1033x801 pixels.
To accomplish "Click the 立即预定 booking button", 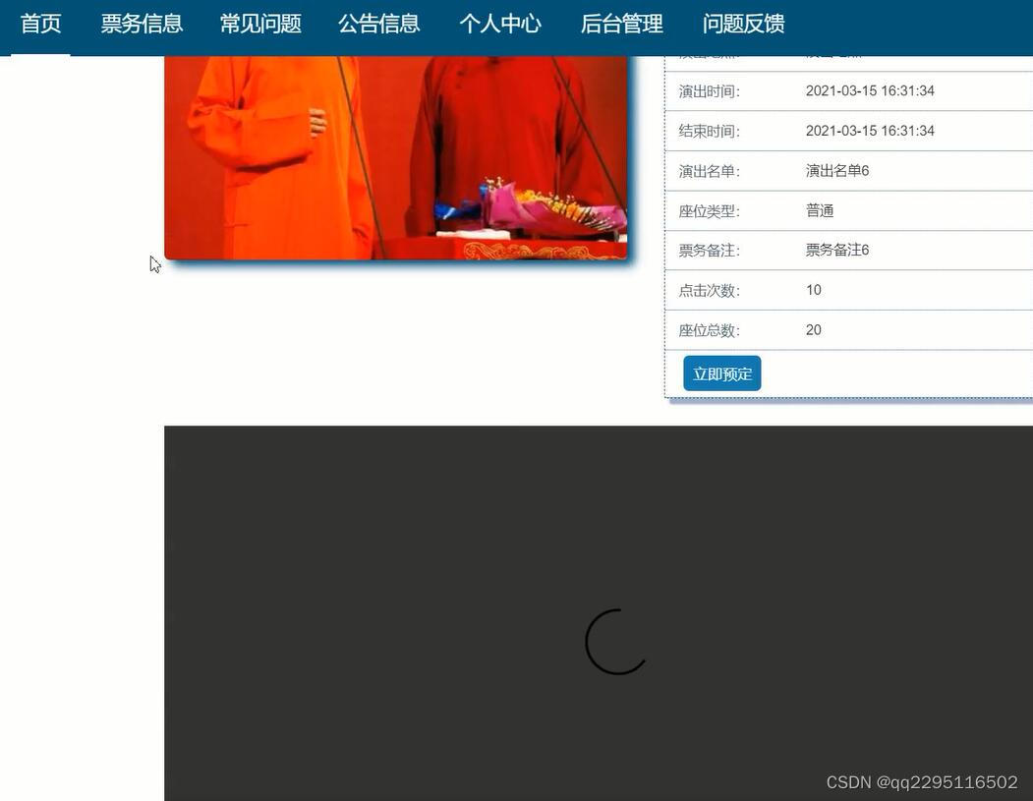I will pyautogui.click(x=721, y=373).
